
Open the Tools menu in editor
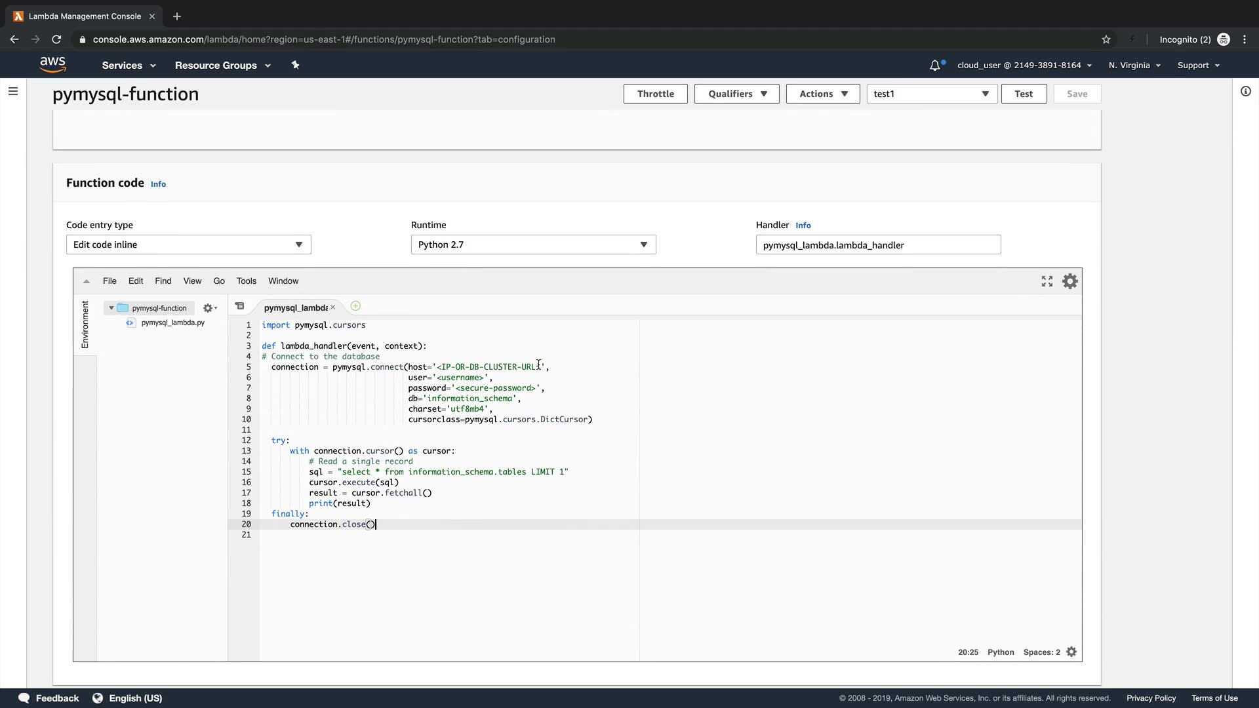pyautogui.click(x=246, y=281)
